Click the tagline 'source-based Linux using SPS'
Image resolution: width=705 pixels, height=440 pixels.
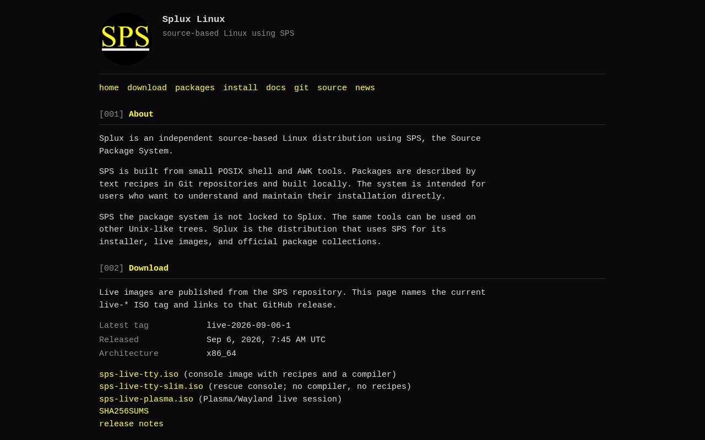228,34
